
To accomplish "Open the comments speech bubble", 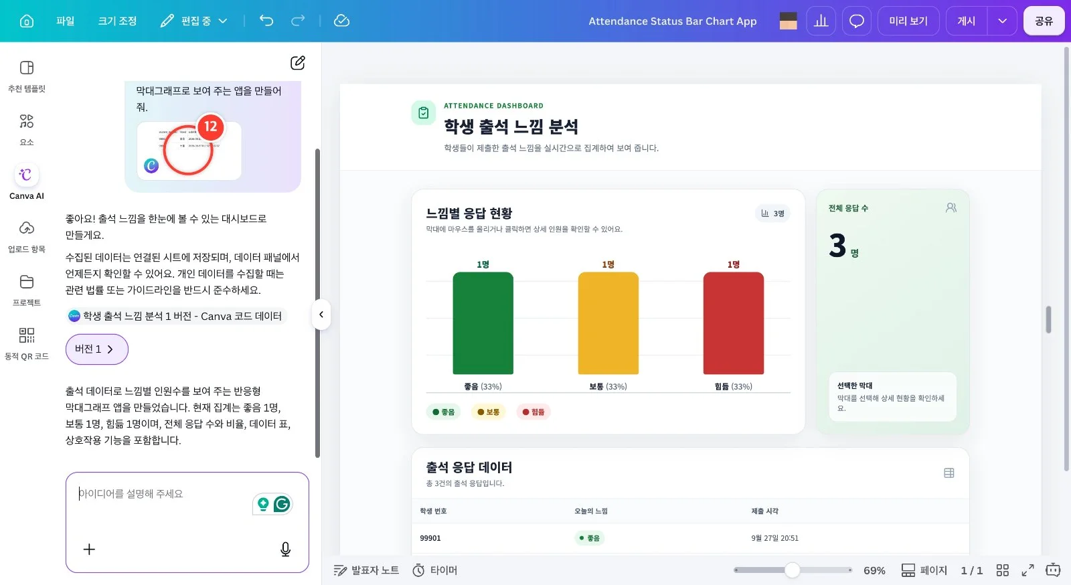I will pos(857,21).
